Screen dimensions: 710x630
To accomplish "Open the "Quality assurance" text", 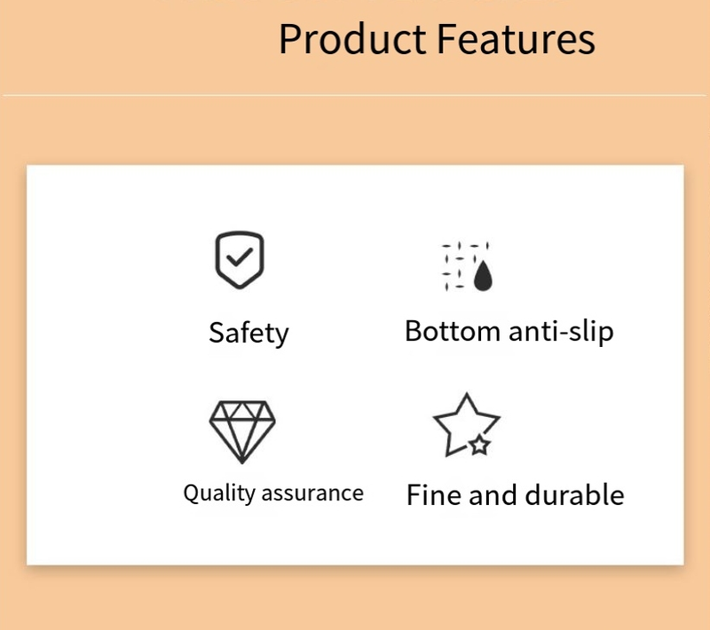I will [273, 492].
